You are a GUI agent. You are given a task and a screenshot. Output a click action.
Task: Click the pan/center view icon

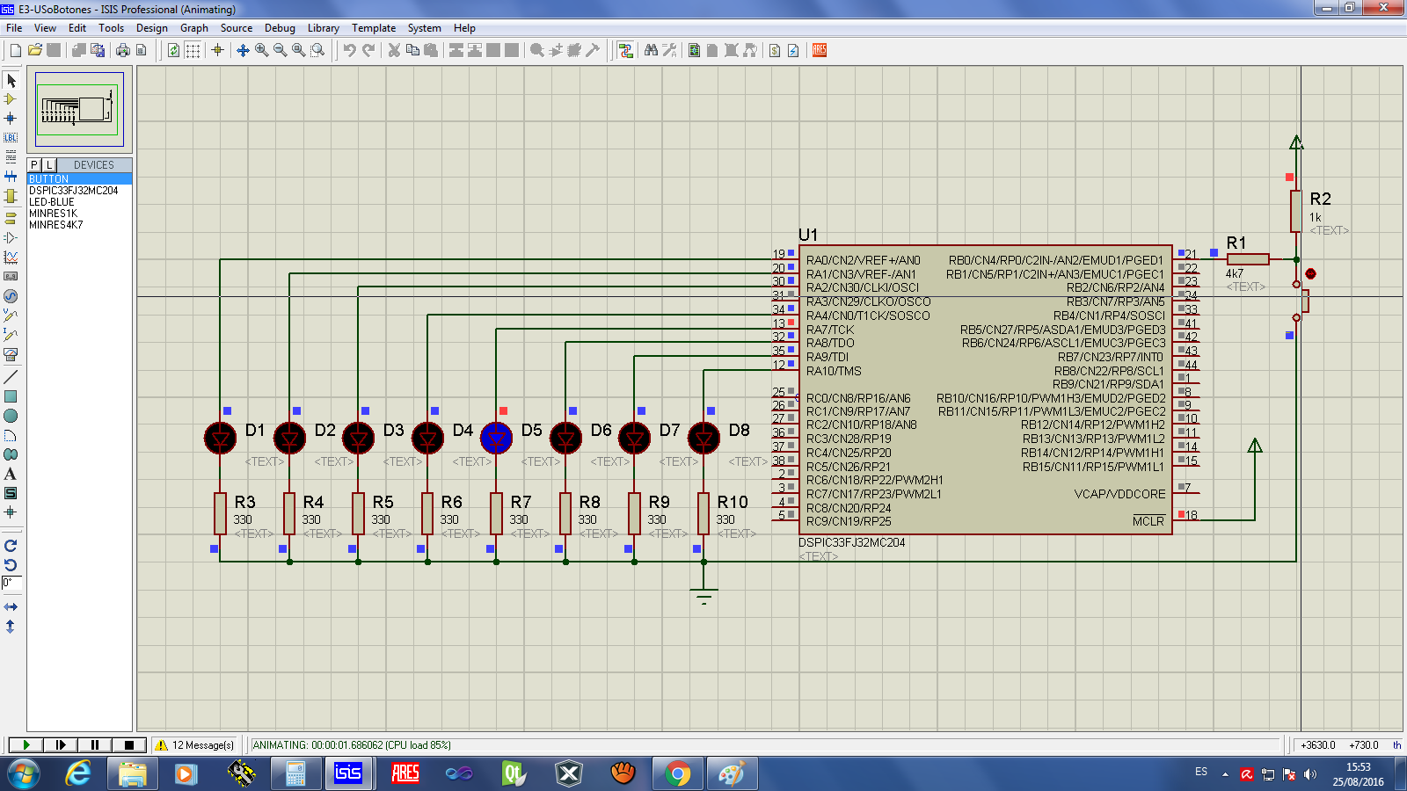[243, 50]
